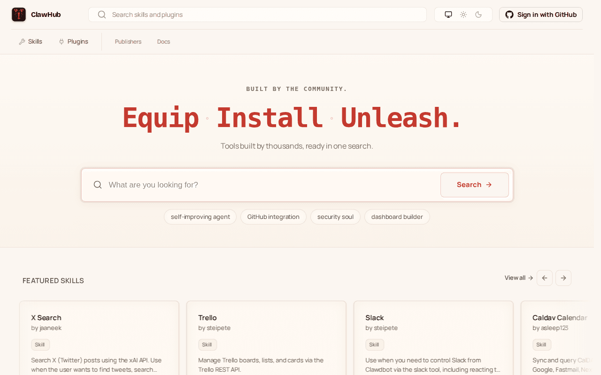Screen dimensions: 601x375
Task: Click 'by steipete' on the Slack card
Action: pos(382,328)
